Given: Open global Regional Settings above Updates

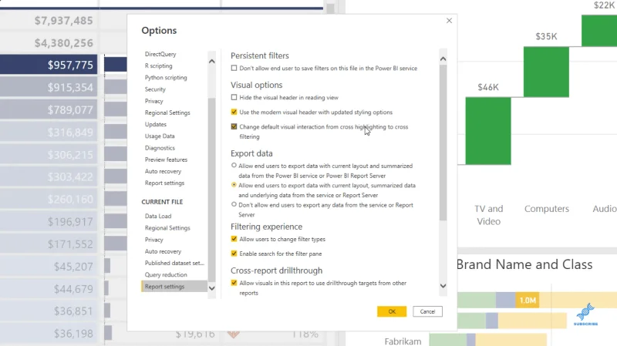Looking at the screenshot, I should click(167, 113).
